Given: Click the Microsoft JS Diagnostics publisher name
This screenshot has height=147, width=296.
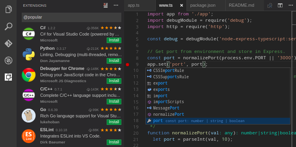Looking at the screenshot, I should [x=63, y=81].
